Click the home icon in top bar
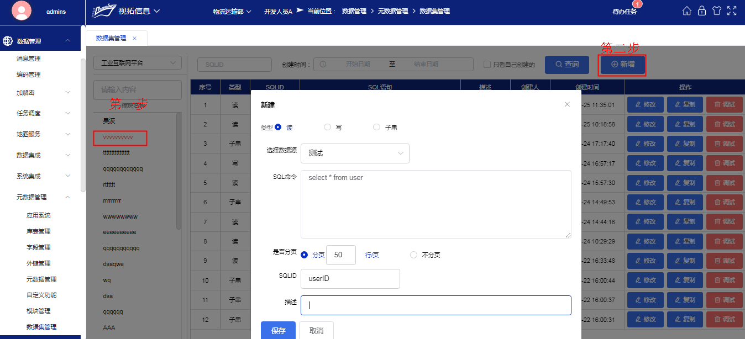745x339 pixels. coord(687,11)
